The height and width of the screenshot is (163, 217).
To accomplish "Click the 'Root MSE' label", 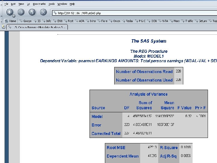I will (x=116, y=148).
